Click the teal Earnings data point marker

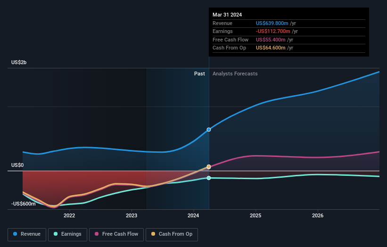209,178
